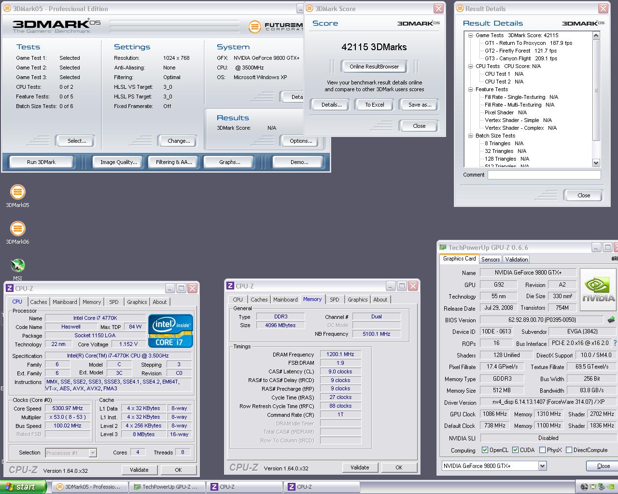Open the MSI desktop icon
Screen dimensions: 618x494
(x=17, y=265)
